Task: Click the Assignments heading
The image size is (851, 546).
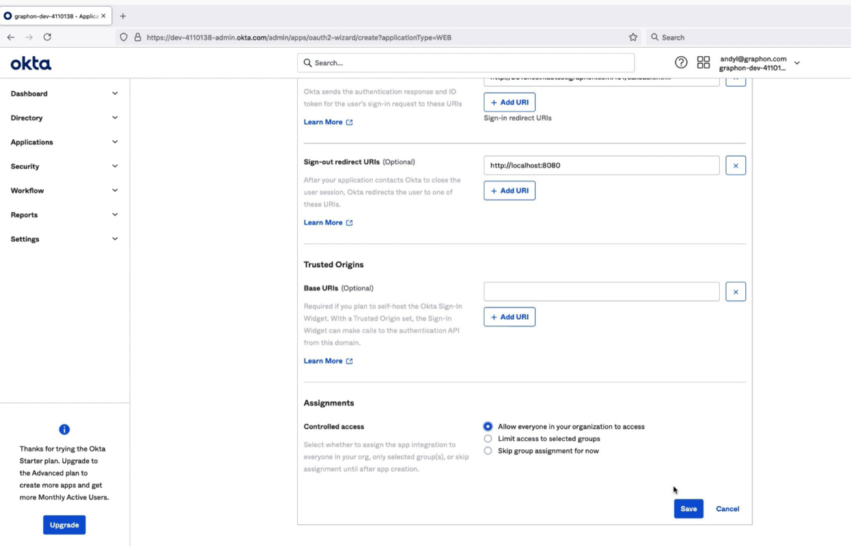Action: (x=329, y=403)
